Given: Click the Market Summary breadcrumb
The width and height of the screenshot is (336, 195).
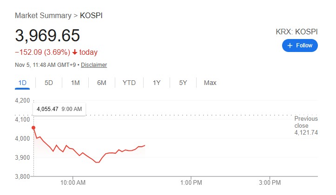Looking at the screenshot, I should tap(42, 15).
